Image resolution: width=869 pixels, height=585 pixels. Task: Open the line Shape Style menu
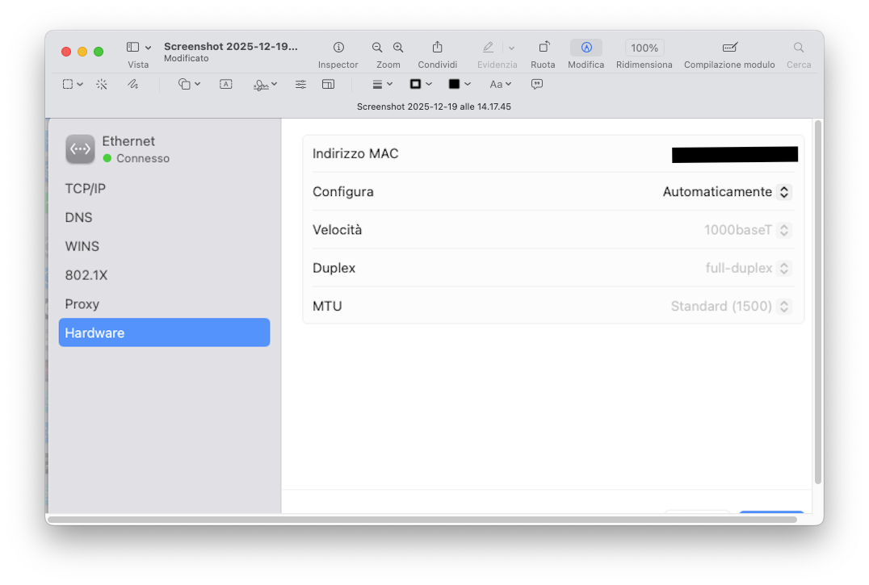click(382, 84)
